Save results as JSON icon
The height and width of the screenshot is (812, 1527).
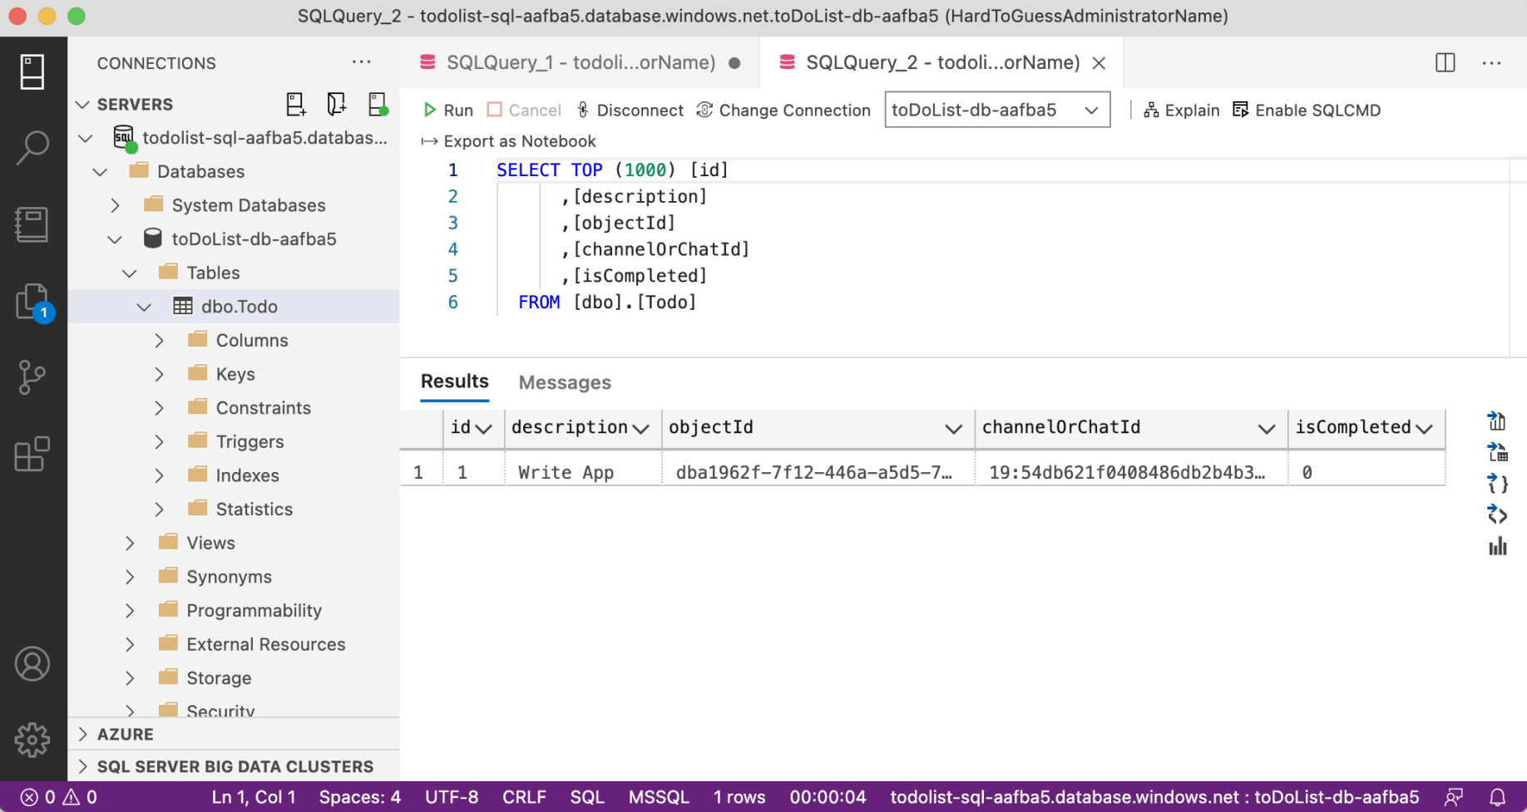1497,484
